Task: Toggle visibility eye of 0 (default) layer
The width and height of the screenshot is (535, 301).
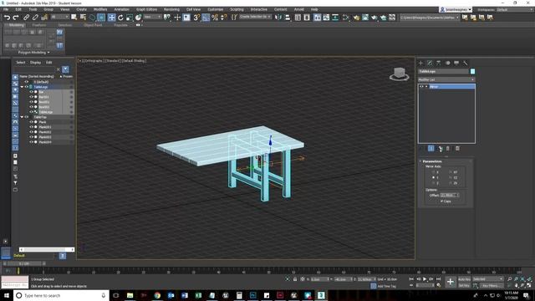Action: click(27, 82)
